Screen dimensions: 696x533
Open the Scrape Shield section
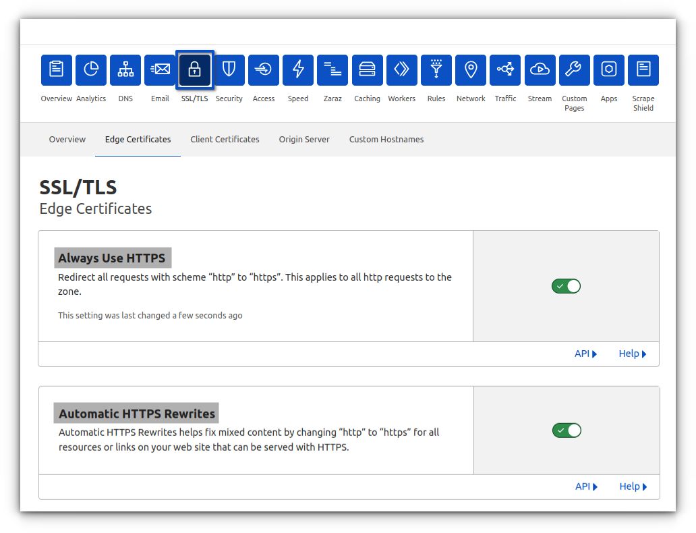click(x=643, y=69)
